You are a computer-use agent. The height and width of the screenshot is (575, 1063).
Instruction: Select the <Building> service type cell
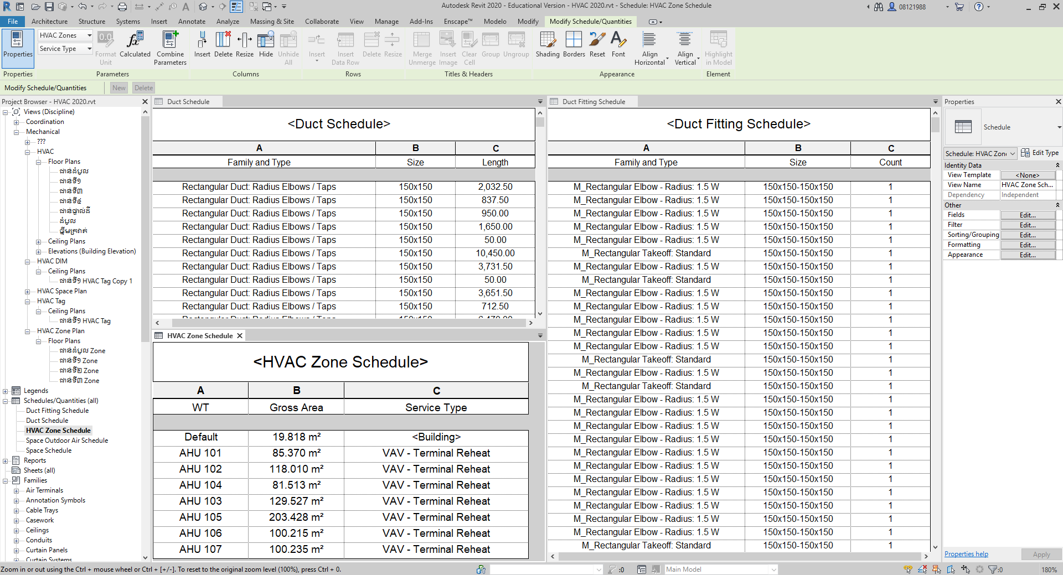436,437
